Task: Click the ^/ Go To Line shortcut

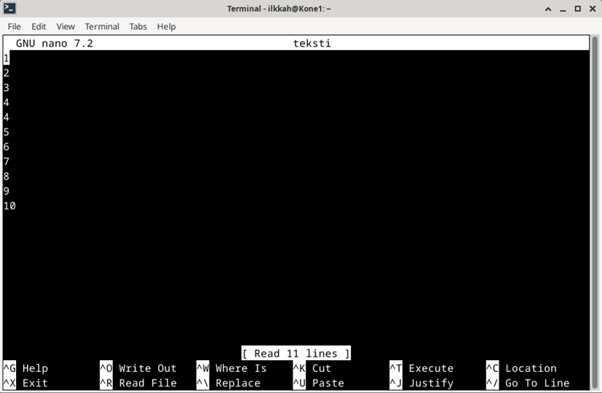Action: [528, 383]
